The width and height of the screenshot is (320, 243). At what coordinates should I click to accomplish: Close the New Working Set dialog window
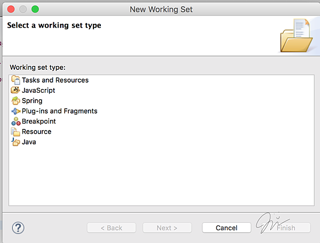11,9
